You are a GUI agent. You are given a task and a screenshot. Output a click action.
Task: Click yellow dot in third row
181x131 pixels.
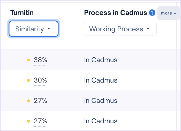click(x=28, y=101)
